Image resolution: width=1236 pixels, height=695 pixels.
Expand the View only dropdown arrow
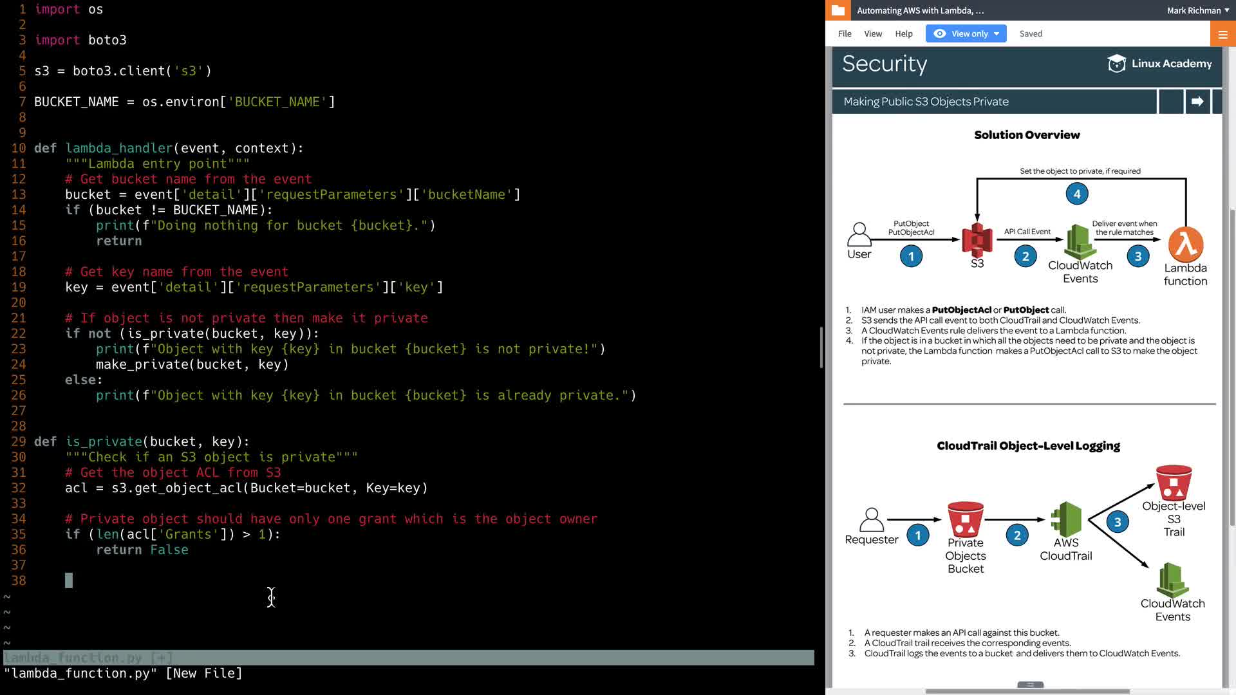(x=997, y=34)
